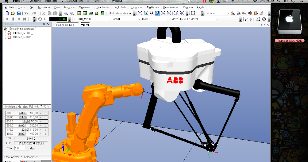Viewport: 308px width, 162px height.
Task: Click the view center icon
Action: tap(85, 13)
